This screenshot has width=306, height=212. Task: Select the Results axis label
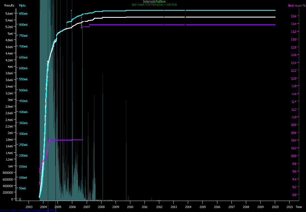tap(9, 5)
